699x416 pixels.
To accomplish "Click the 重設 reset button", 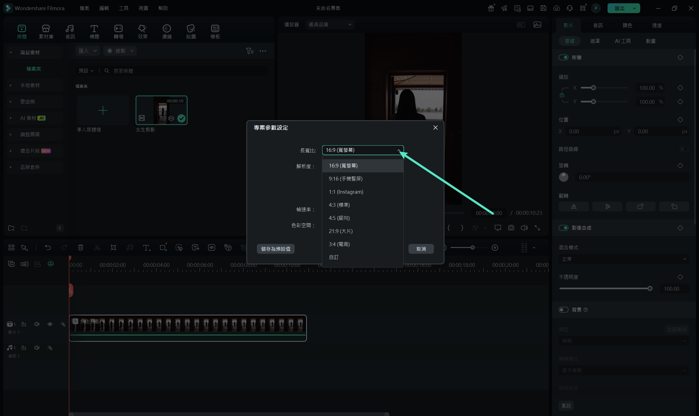I will (566, 406).
